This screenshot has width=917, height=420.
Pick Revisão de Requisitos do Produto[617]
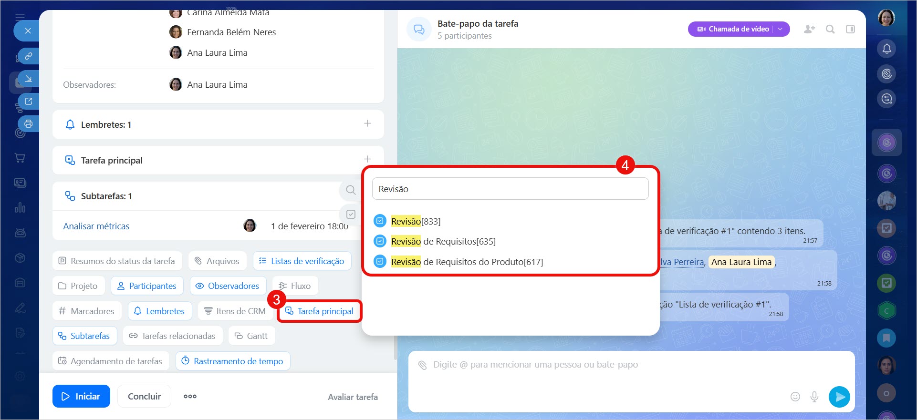coord(467,262)
